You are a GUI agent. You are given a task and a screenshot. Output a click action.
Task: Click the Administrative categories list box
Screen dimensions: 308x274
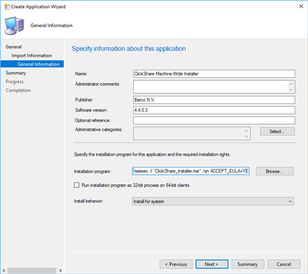point(192,134)
